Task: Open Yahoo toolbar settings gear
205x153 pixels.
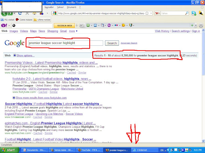Action: tap(201, 26)
